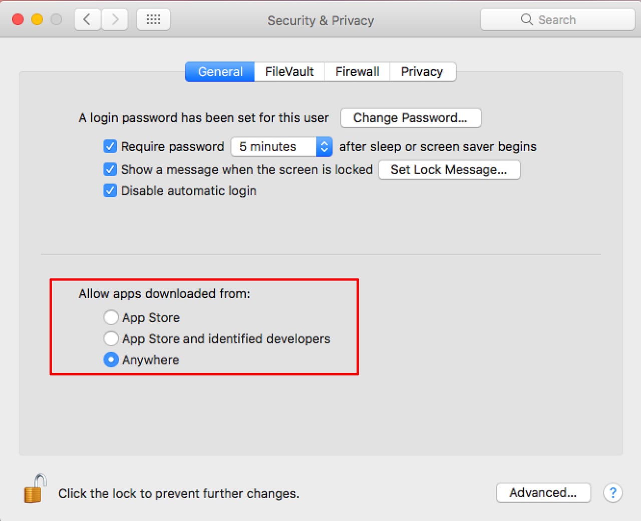
Task: Select the Anywhere radio option
Action: tap(111, 360)
